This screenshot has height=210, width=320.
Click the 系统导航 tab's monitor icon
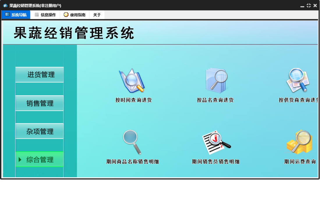tap(7, 15)
